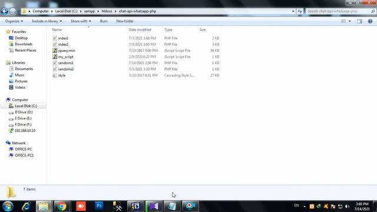Open the Videos library

20,88
